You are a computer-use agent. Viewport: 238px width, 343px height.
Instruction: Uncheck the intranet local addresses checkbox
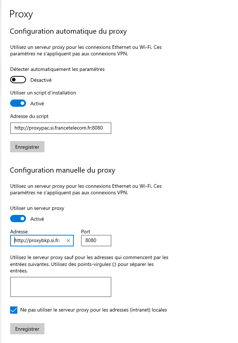point(14,310)
